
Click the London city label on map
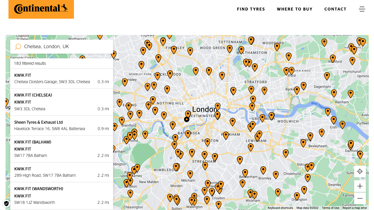point(205,110)
